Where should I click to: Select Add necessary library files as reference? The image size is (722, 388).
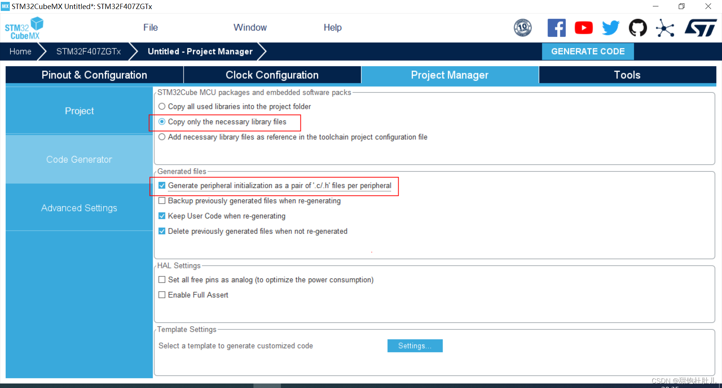[162, 137]
